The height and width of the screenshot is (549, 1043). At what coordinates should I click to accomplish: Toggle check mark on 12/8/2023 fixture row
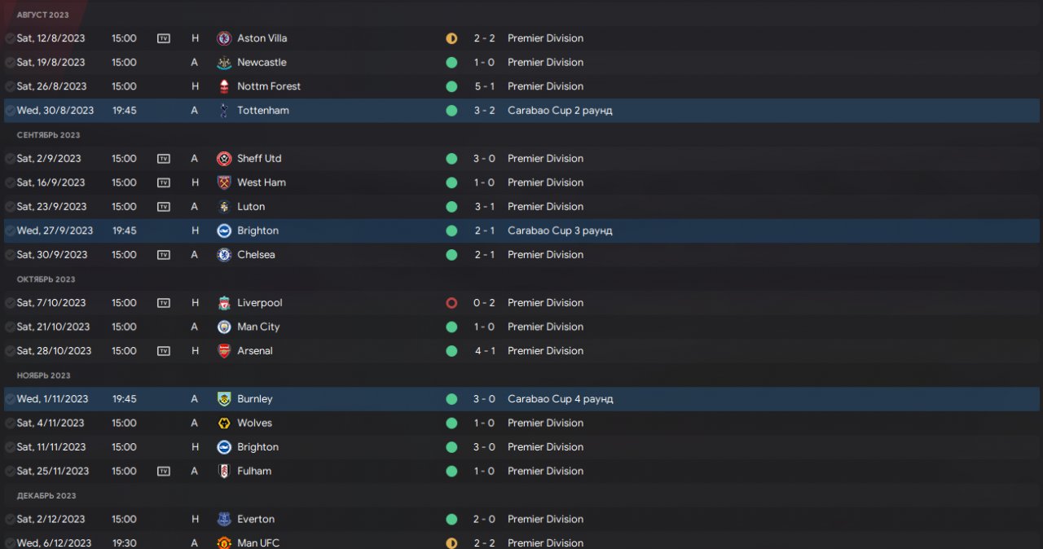[10, 38]
